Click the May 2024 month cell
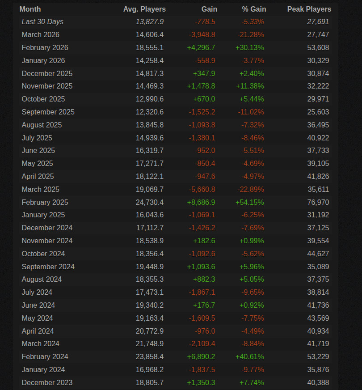Viewport: 362px width, 390px height. pos(37,318)
